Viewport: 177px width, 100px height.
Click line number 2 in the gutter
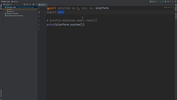pos(39,12)
